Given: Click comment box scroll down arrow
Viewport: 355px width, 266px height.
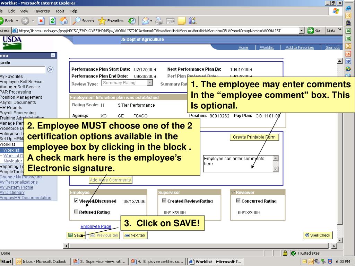Looking at the screenshot, I should tap(276, 169).
